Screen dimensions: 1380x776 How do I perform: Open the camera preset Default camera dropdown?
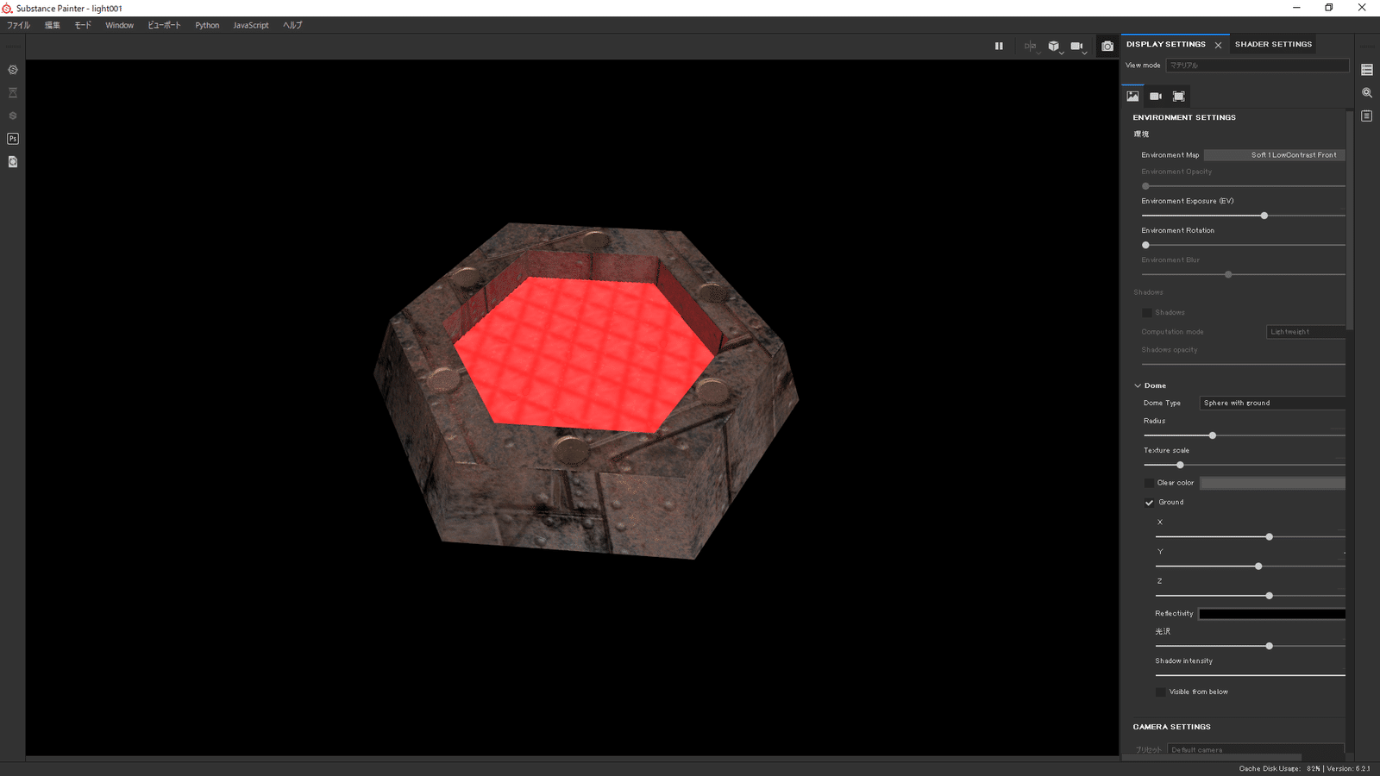(1255, 749)
